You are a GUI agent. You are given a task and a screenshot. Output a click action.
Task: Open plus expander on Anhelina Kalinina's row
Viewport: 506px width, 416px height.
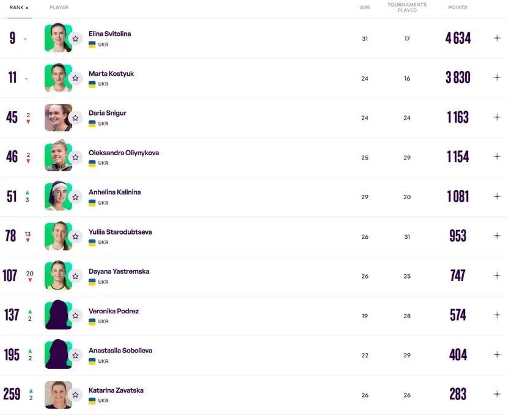tap(497, 196)
